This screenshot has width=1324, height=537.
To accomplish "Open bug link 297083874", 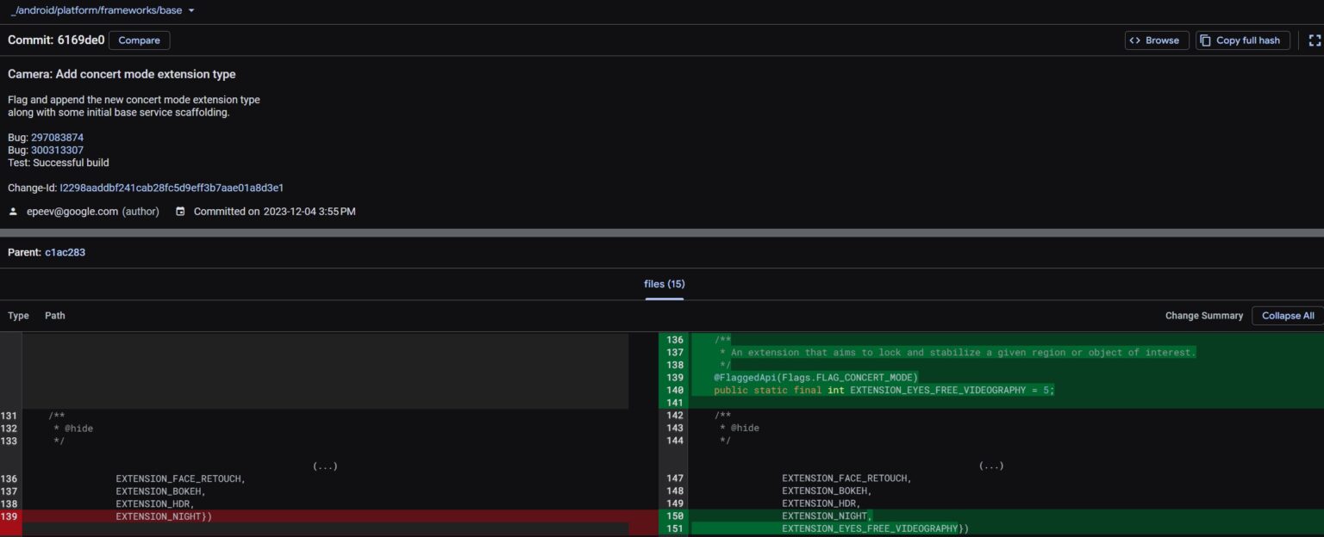I will (57, 138).
